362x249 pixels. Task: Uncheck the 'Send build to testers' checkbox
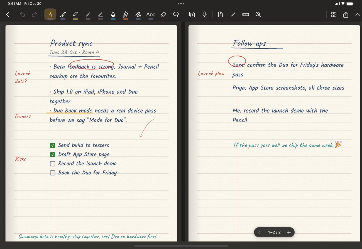pyautogui.click(x=52, y=145)
